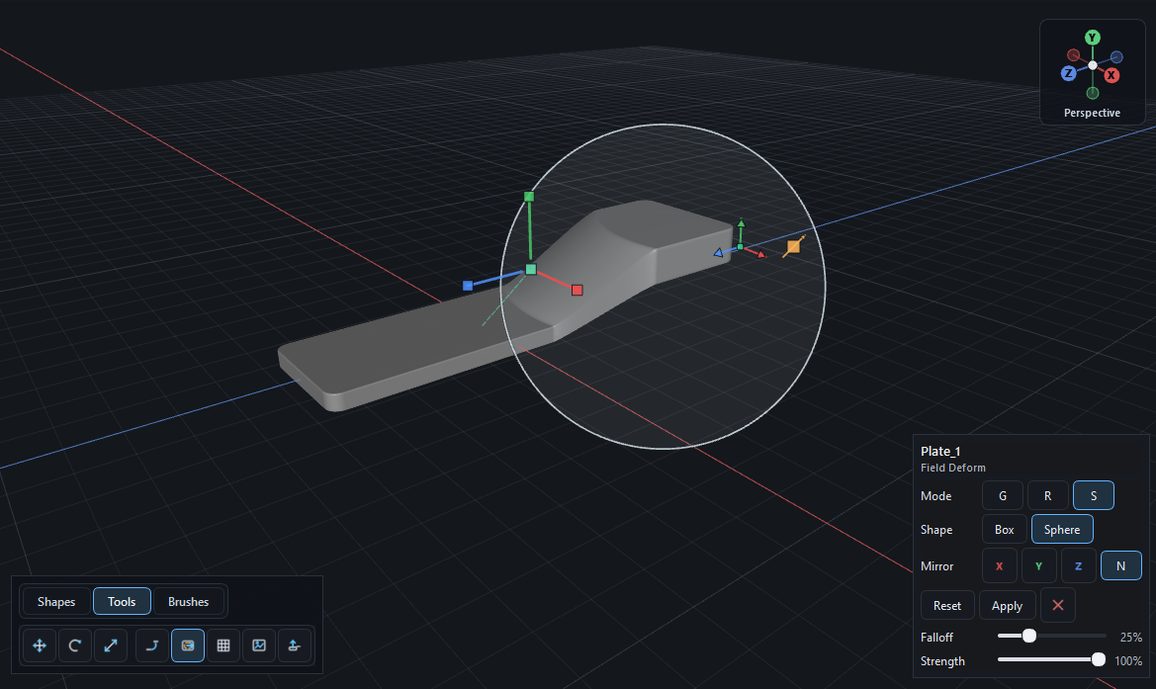Image resolution: width=1156 pixels, height=689 pixels.
Task: Click the green Y axis gizmo ball
Action: pyautogui.click(x=1093, y=38)
